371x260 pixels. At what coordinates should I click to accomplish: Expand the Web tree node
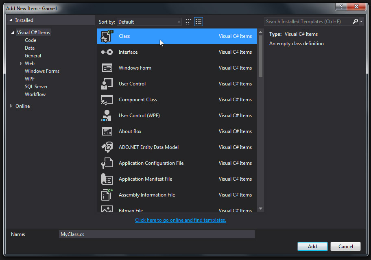pyautogui.click(x=21, y=63)
